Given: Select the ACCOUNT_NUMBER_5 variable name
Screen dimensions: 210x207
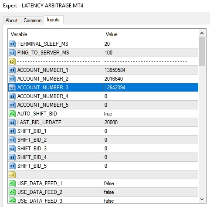Looking at the screenshot, I should pos(43,105).
